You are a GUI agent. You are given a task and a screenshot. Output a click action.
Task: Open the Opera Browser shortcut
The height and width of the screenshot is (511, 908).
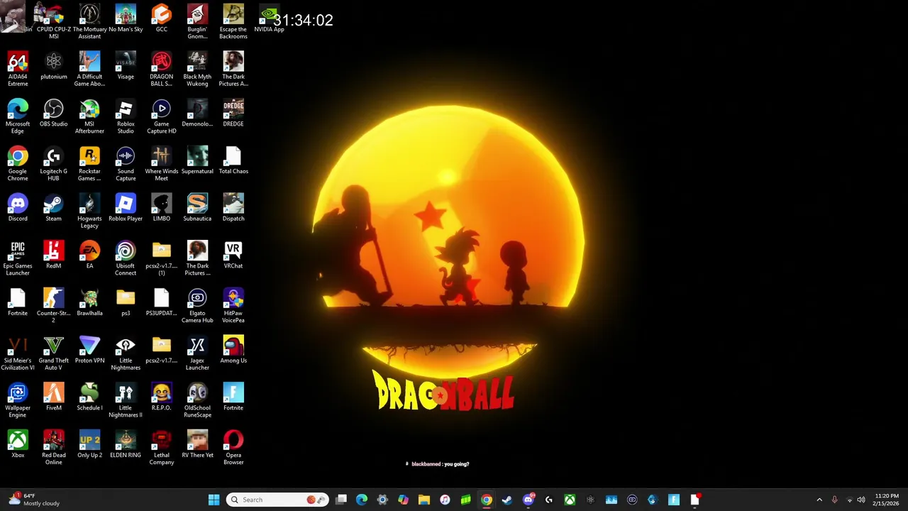point(233,448)
